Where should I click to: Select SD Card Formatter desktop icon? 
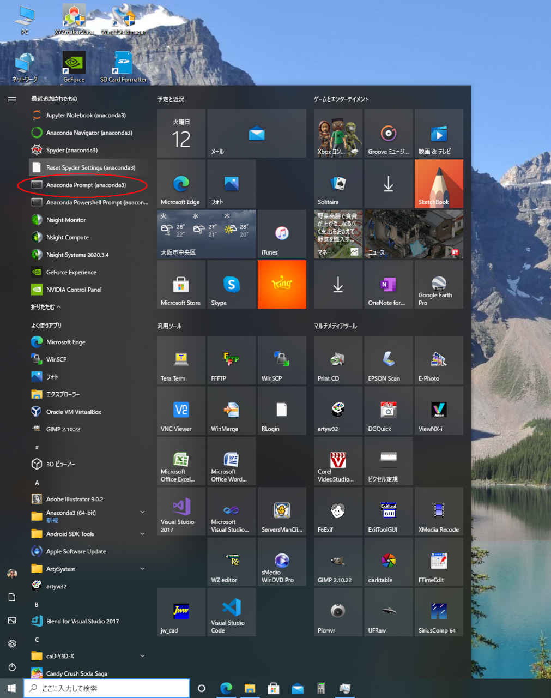(123, 67)
